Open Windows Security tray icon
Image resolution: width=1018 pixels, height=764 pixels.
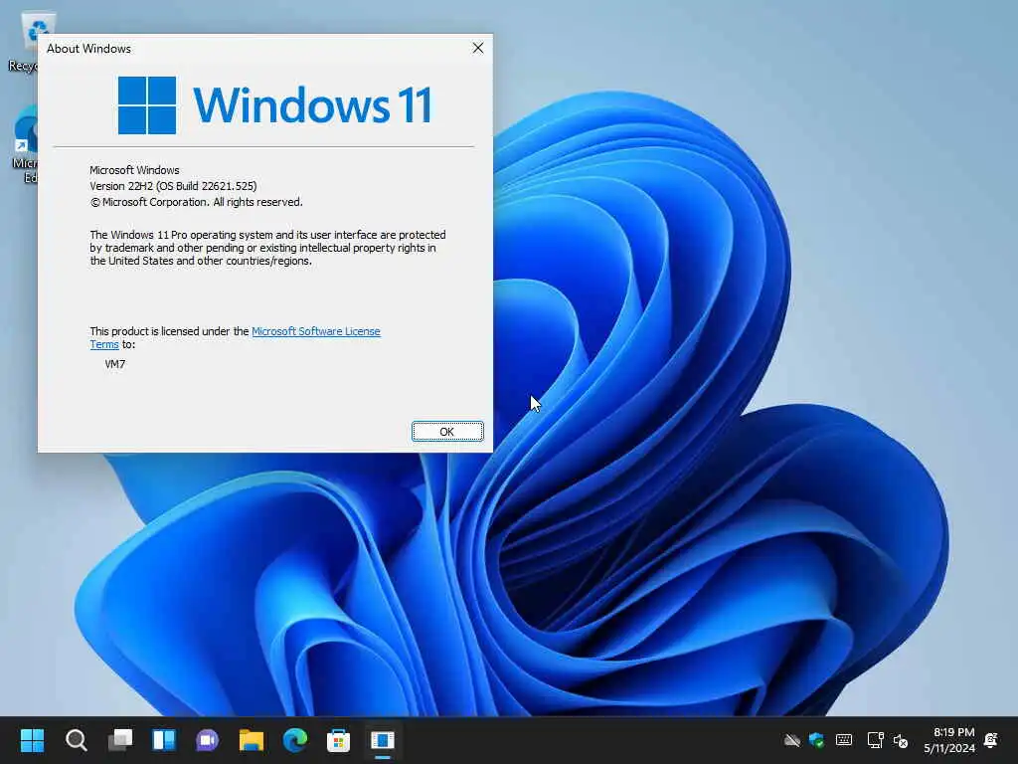pyautogui.click(x=817, y=740)
